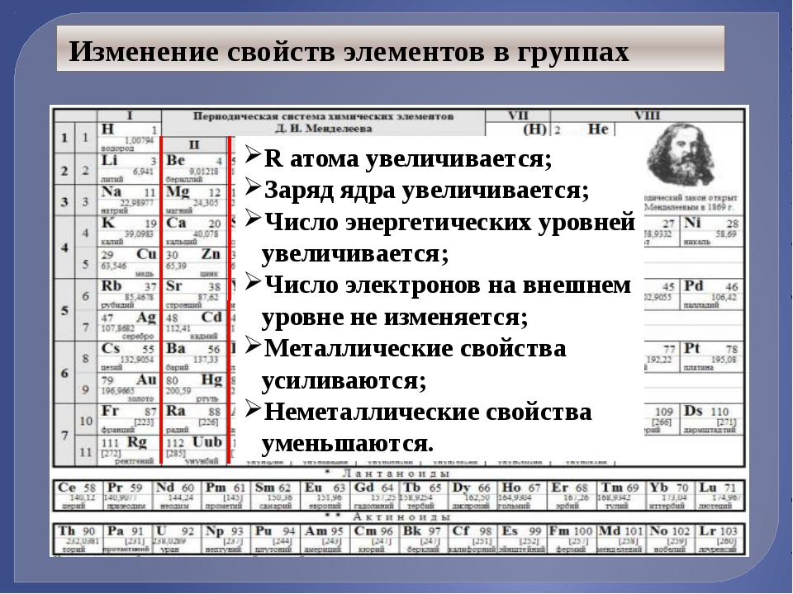Click the erbium cell 'Er 68'
793x594 pixels.
click(x=572, y=495)
